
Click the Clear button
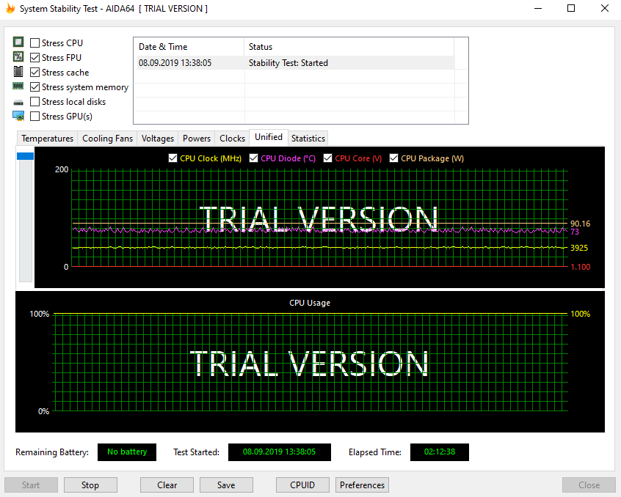coord(167,485)
